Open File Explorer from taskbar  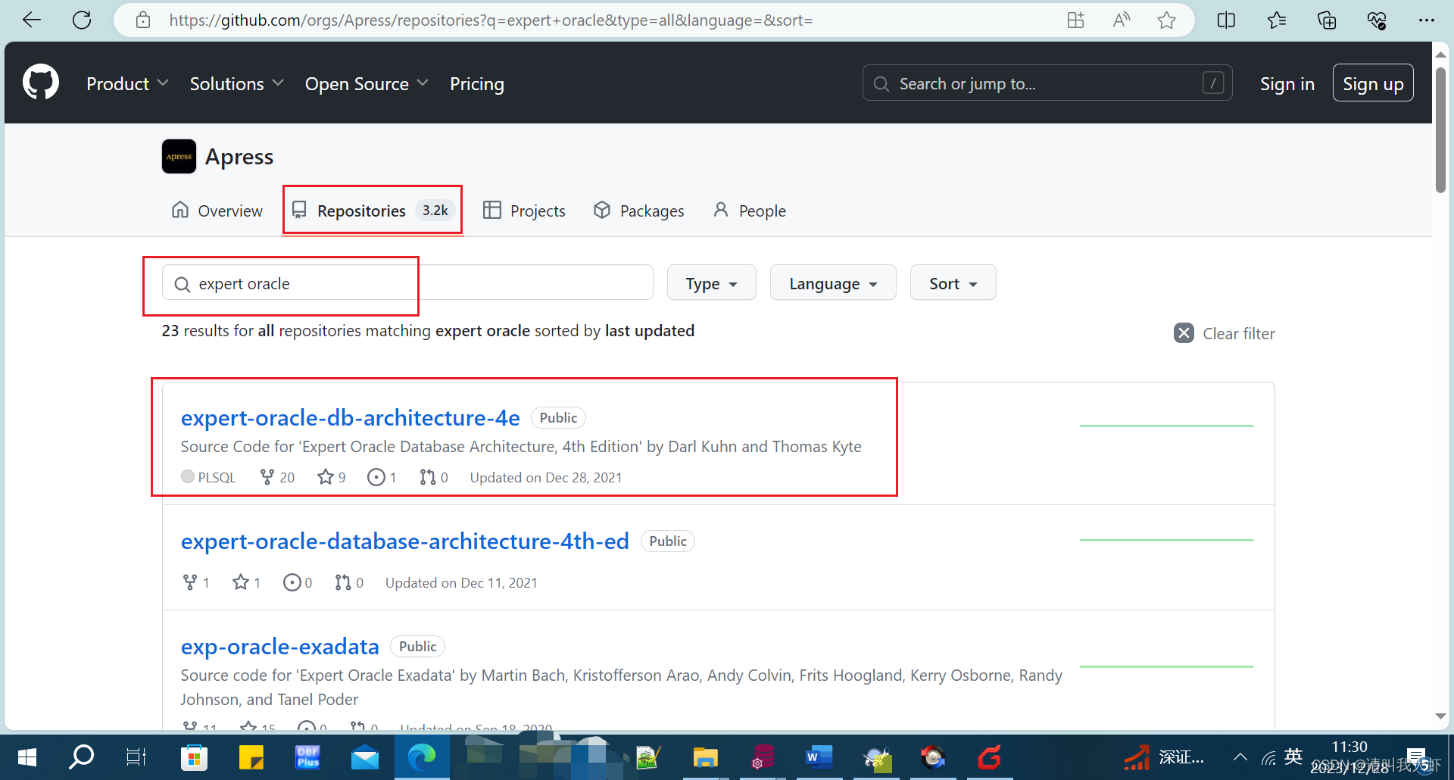point(705,757)
